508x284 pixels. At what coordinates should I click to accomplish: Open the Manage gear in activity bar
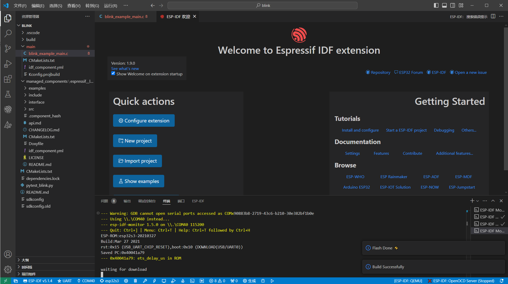(8, 269)
